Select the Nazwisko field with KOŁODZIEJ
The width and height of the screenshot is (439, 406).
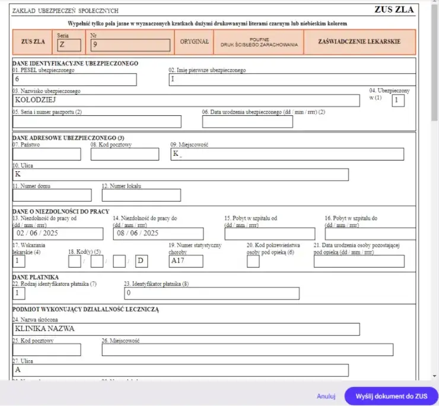tap(186, 100)
